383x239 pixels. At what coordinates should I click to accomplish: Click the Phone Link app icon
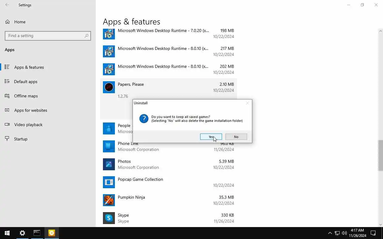click(109, 146)
